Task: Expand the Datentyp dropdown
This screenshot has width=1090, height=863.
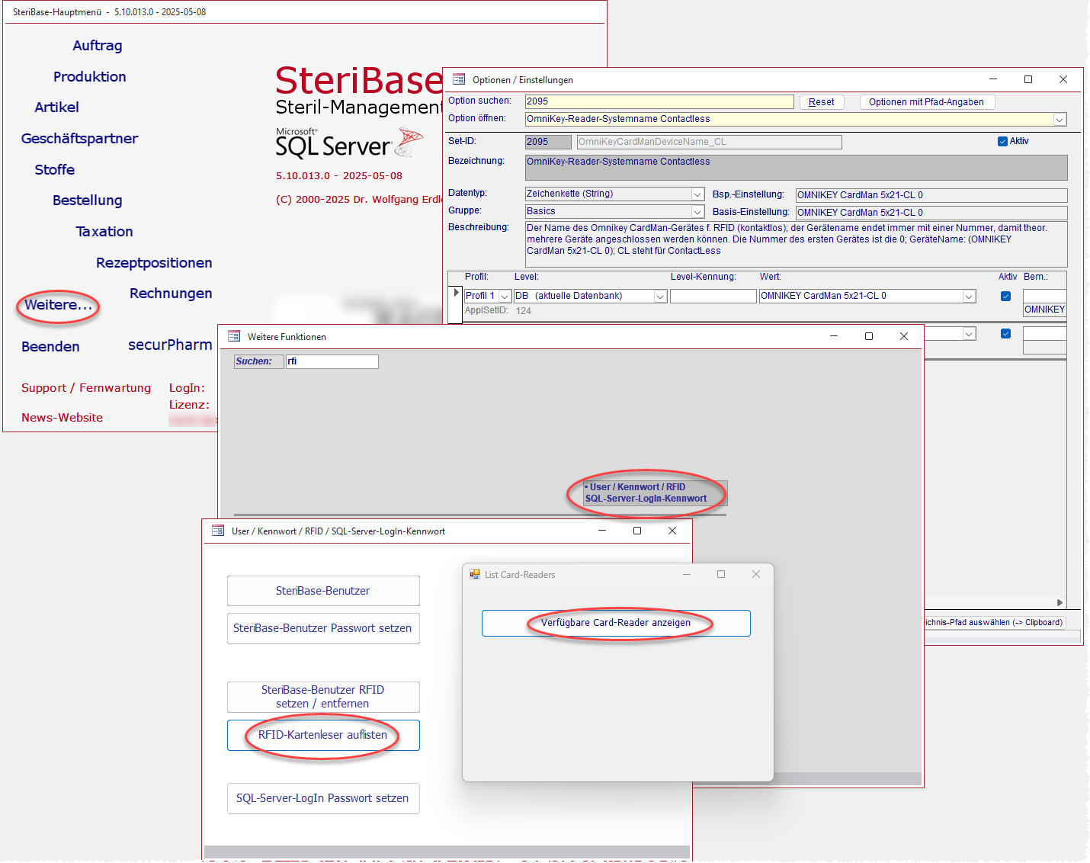Action: [x=697, y=194]
